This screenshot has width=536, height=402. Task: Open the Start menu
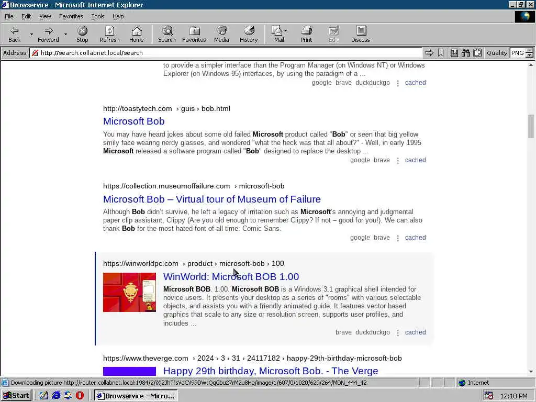coord(16,396)
